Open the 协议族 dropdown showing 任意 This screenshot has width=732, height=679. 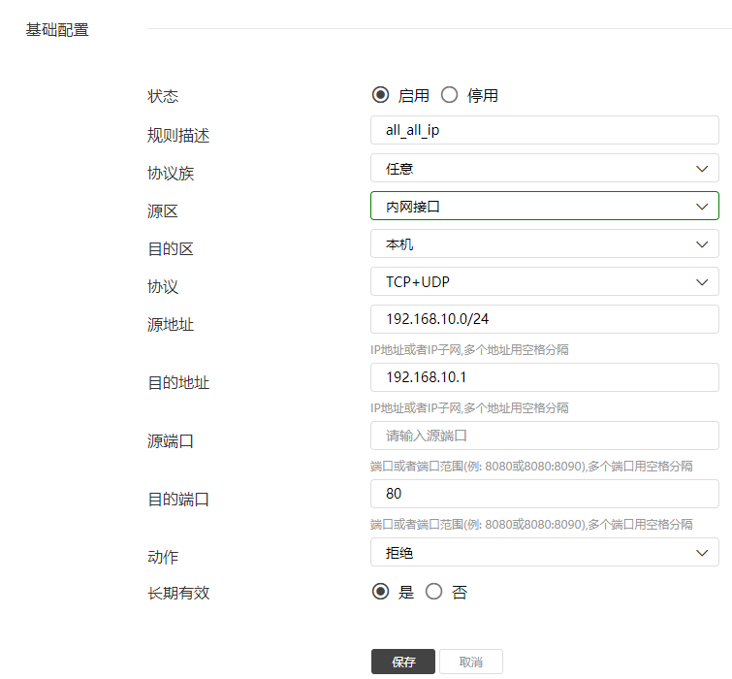tap(533, 168)
